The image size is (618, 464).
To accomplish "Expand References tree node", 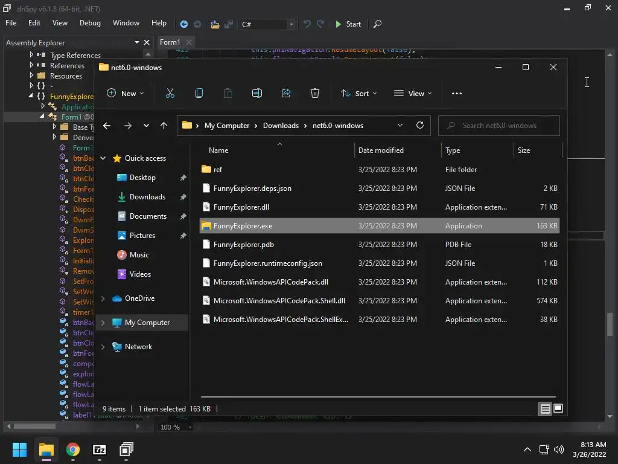I will tap(31, 65).
